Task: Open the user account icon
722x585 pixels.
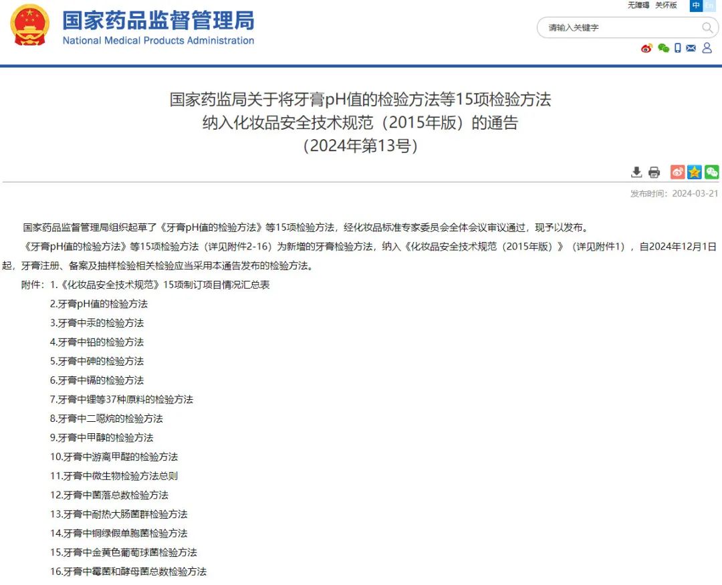Action: [707, 48]
